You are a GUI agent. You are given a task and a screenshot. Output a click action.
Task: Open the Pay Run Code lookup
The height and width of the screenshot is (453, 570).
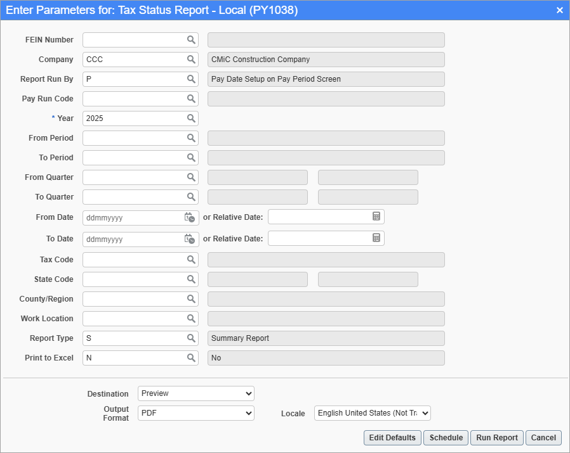tap(190, 98)
